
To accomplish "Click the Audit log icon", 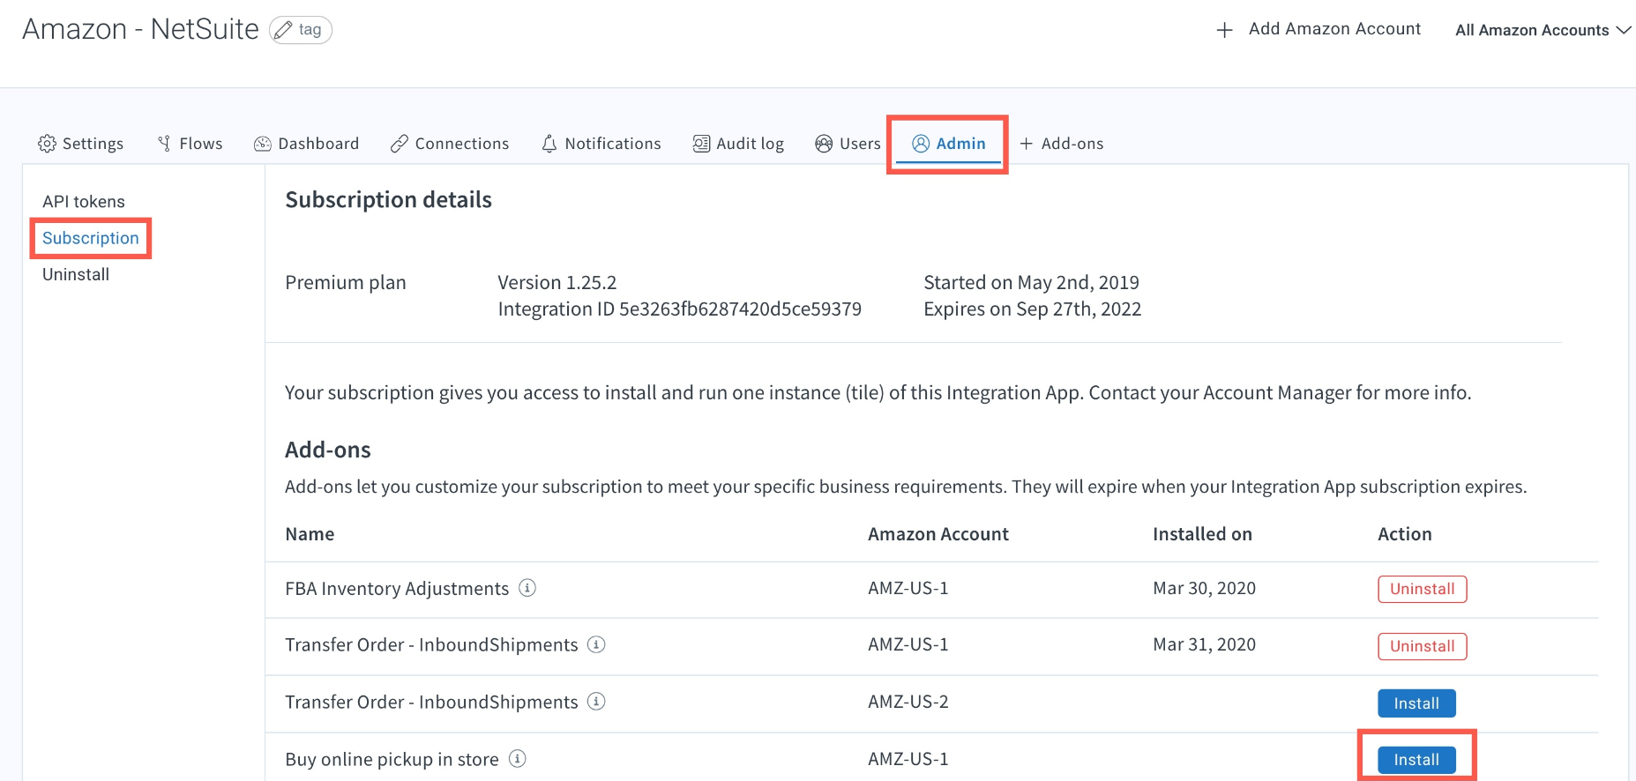I will click(x=701, y=144).
